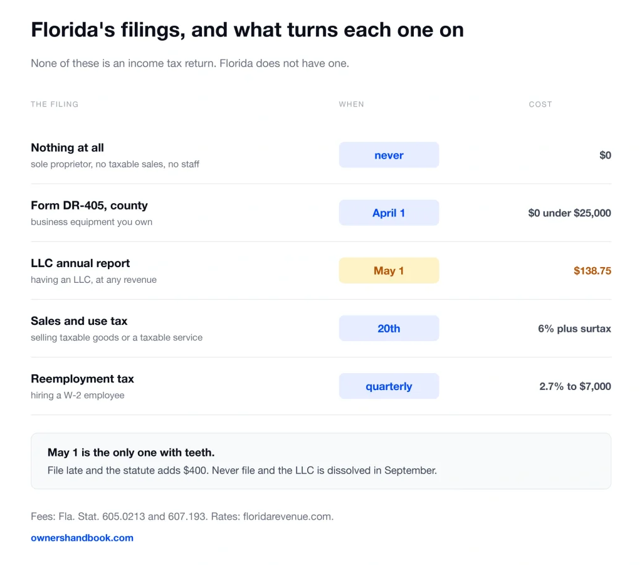Click the $138.75 cost value
The width and height of the screenshot is (642, 565).
tap(592, 271)
